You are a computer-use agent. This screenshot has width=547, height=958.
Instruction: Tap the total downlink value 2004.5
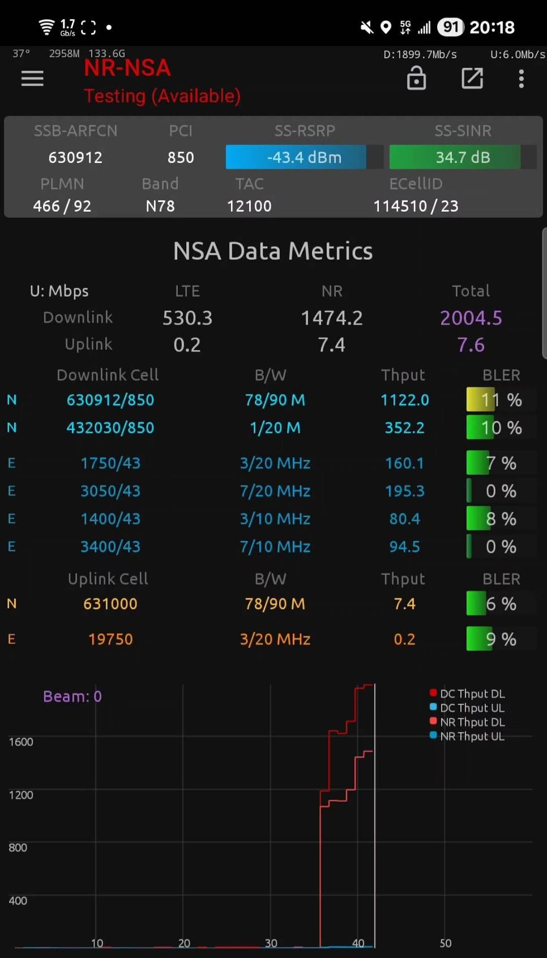click(x=471, y=318)
